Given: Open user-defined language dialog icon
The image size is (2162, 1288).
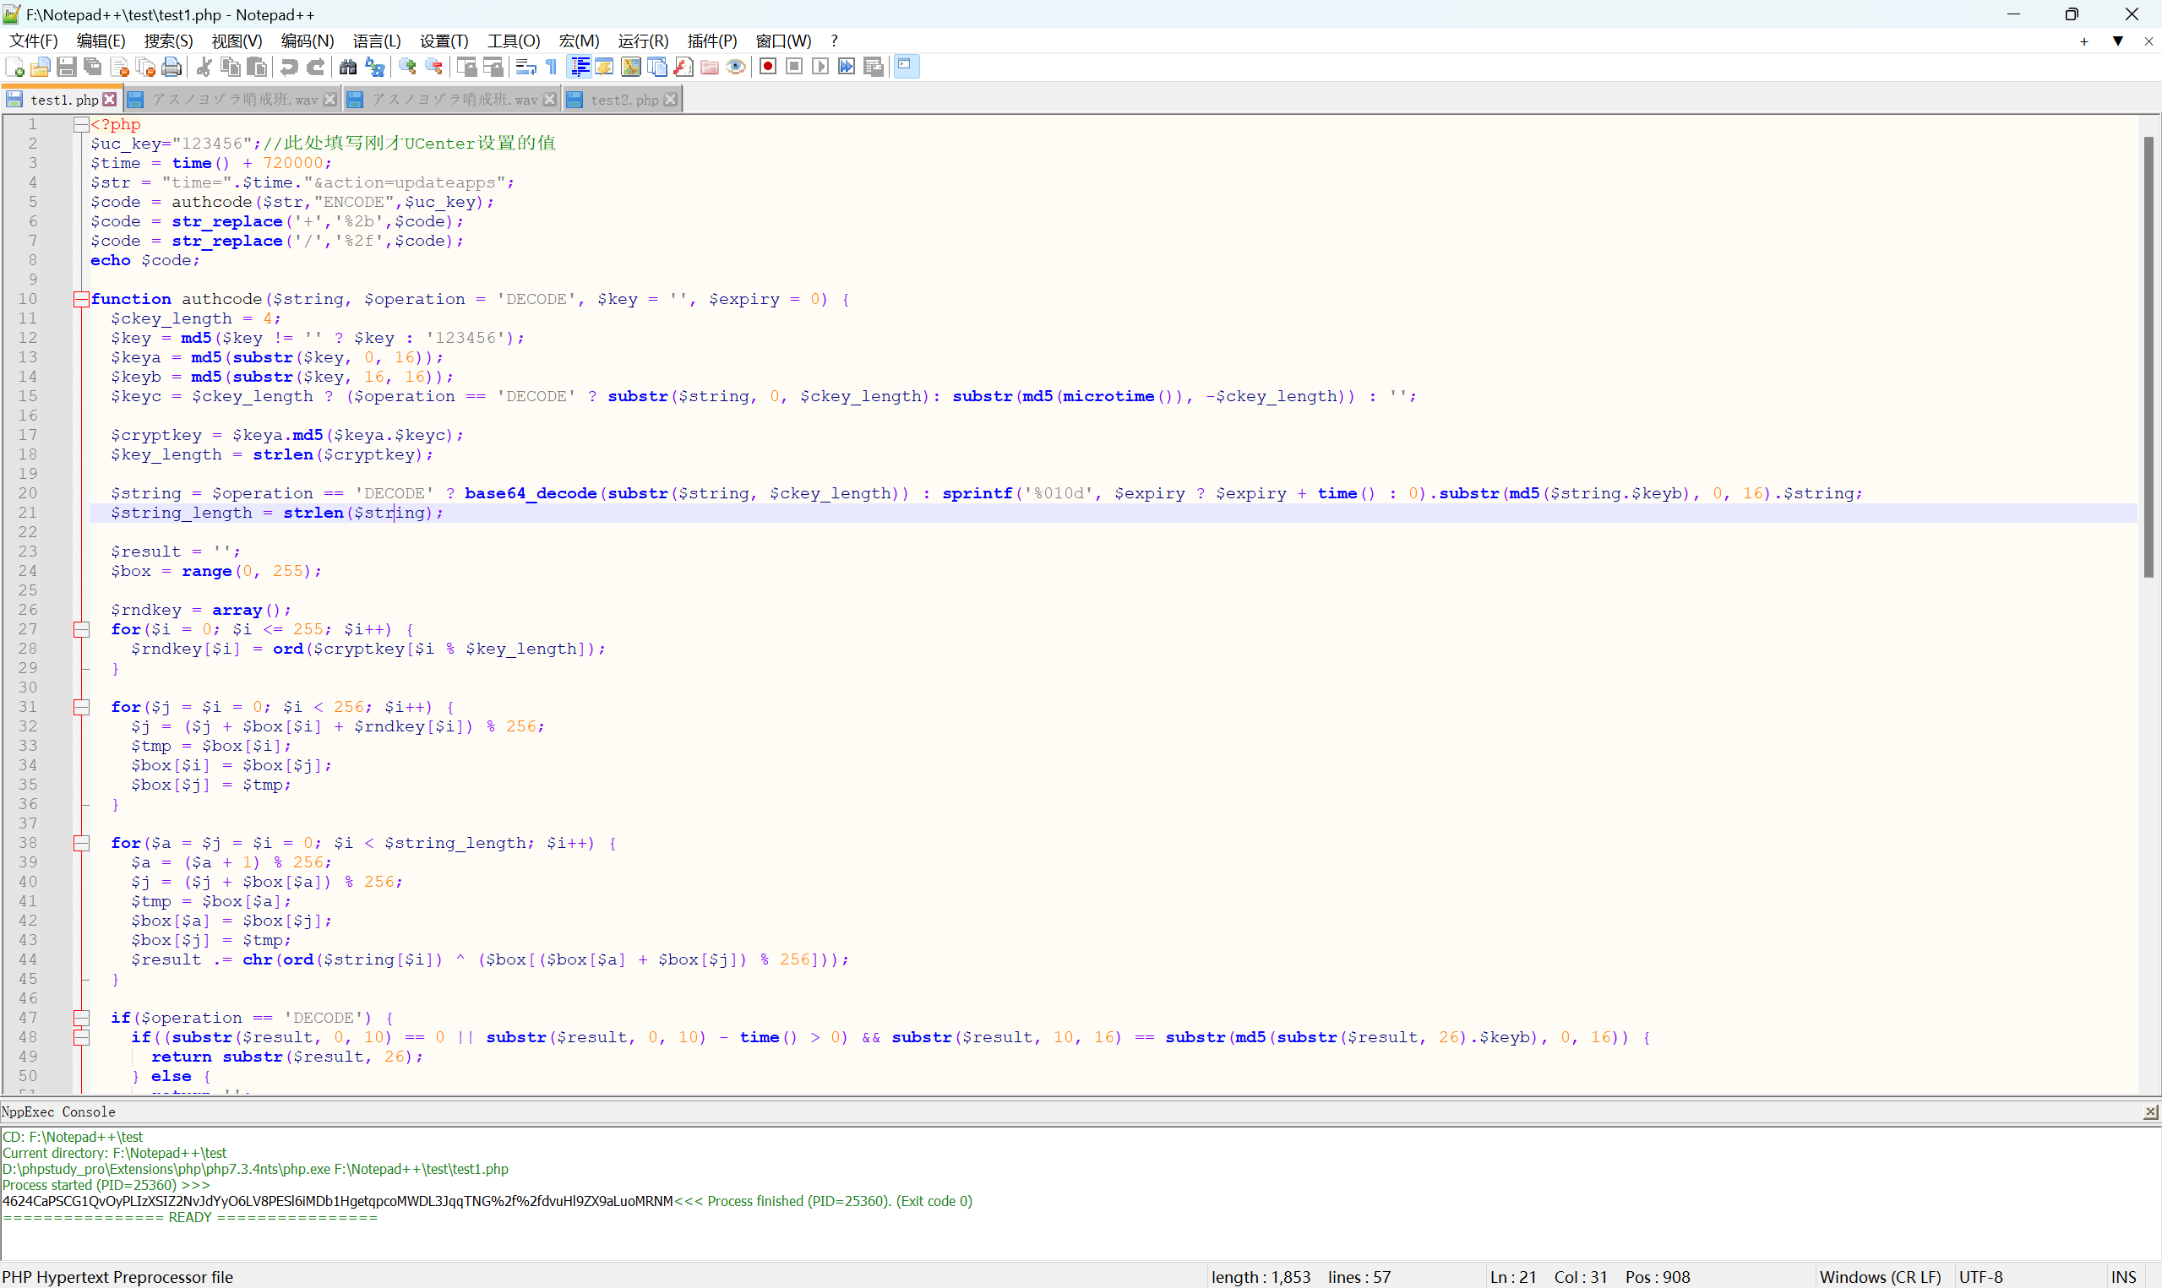Looking at the screenshot, I should tap(605, 67).
